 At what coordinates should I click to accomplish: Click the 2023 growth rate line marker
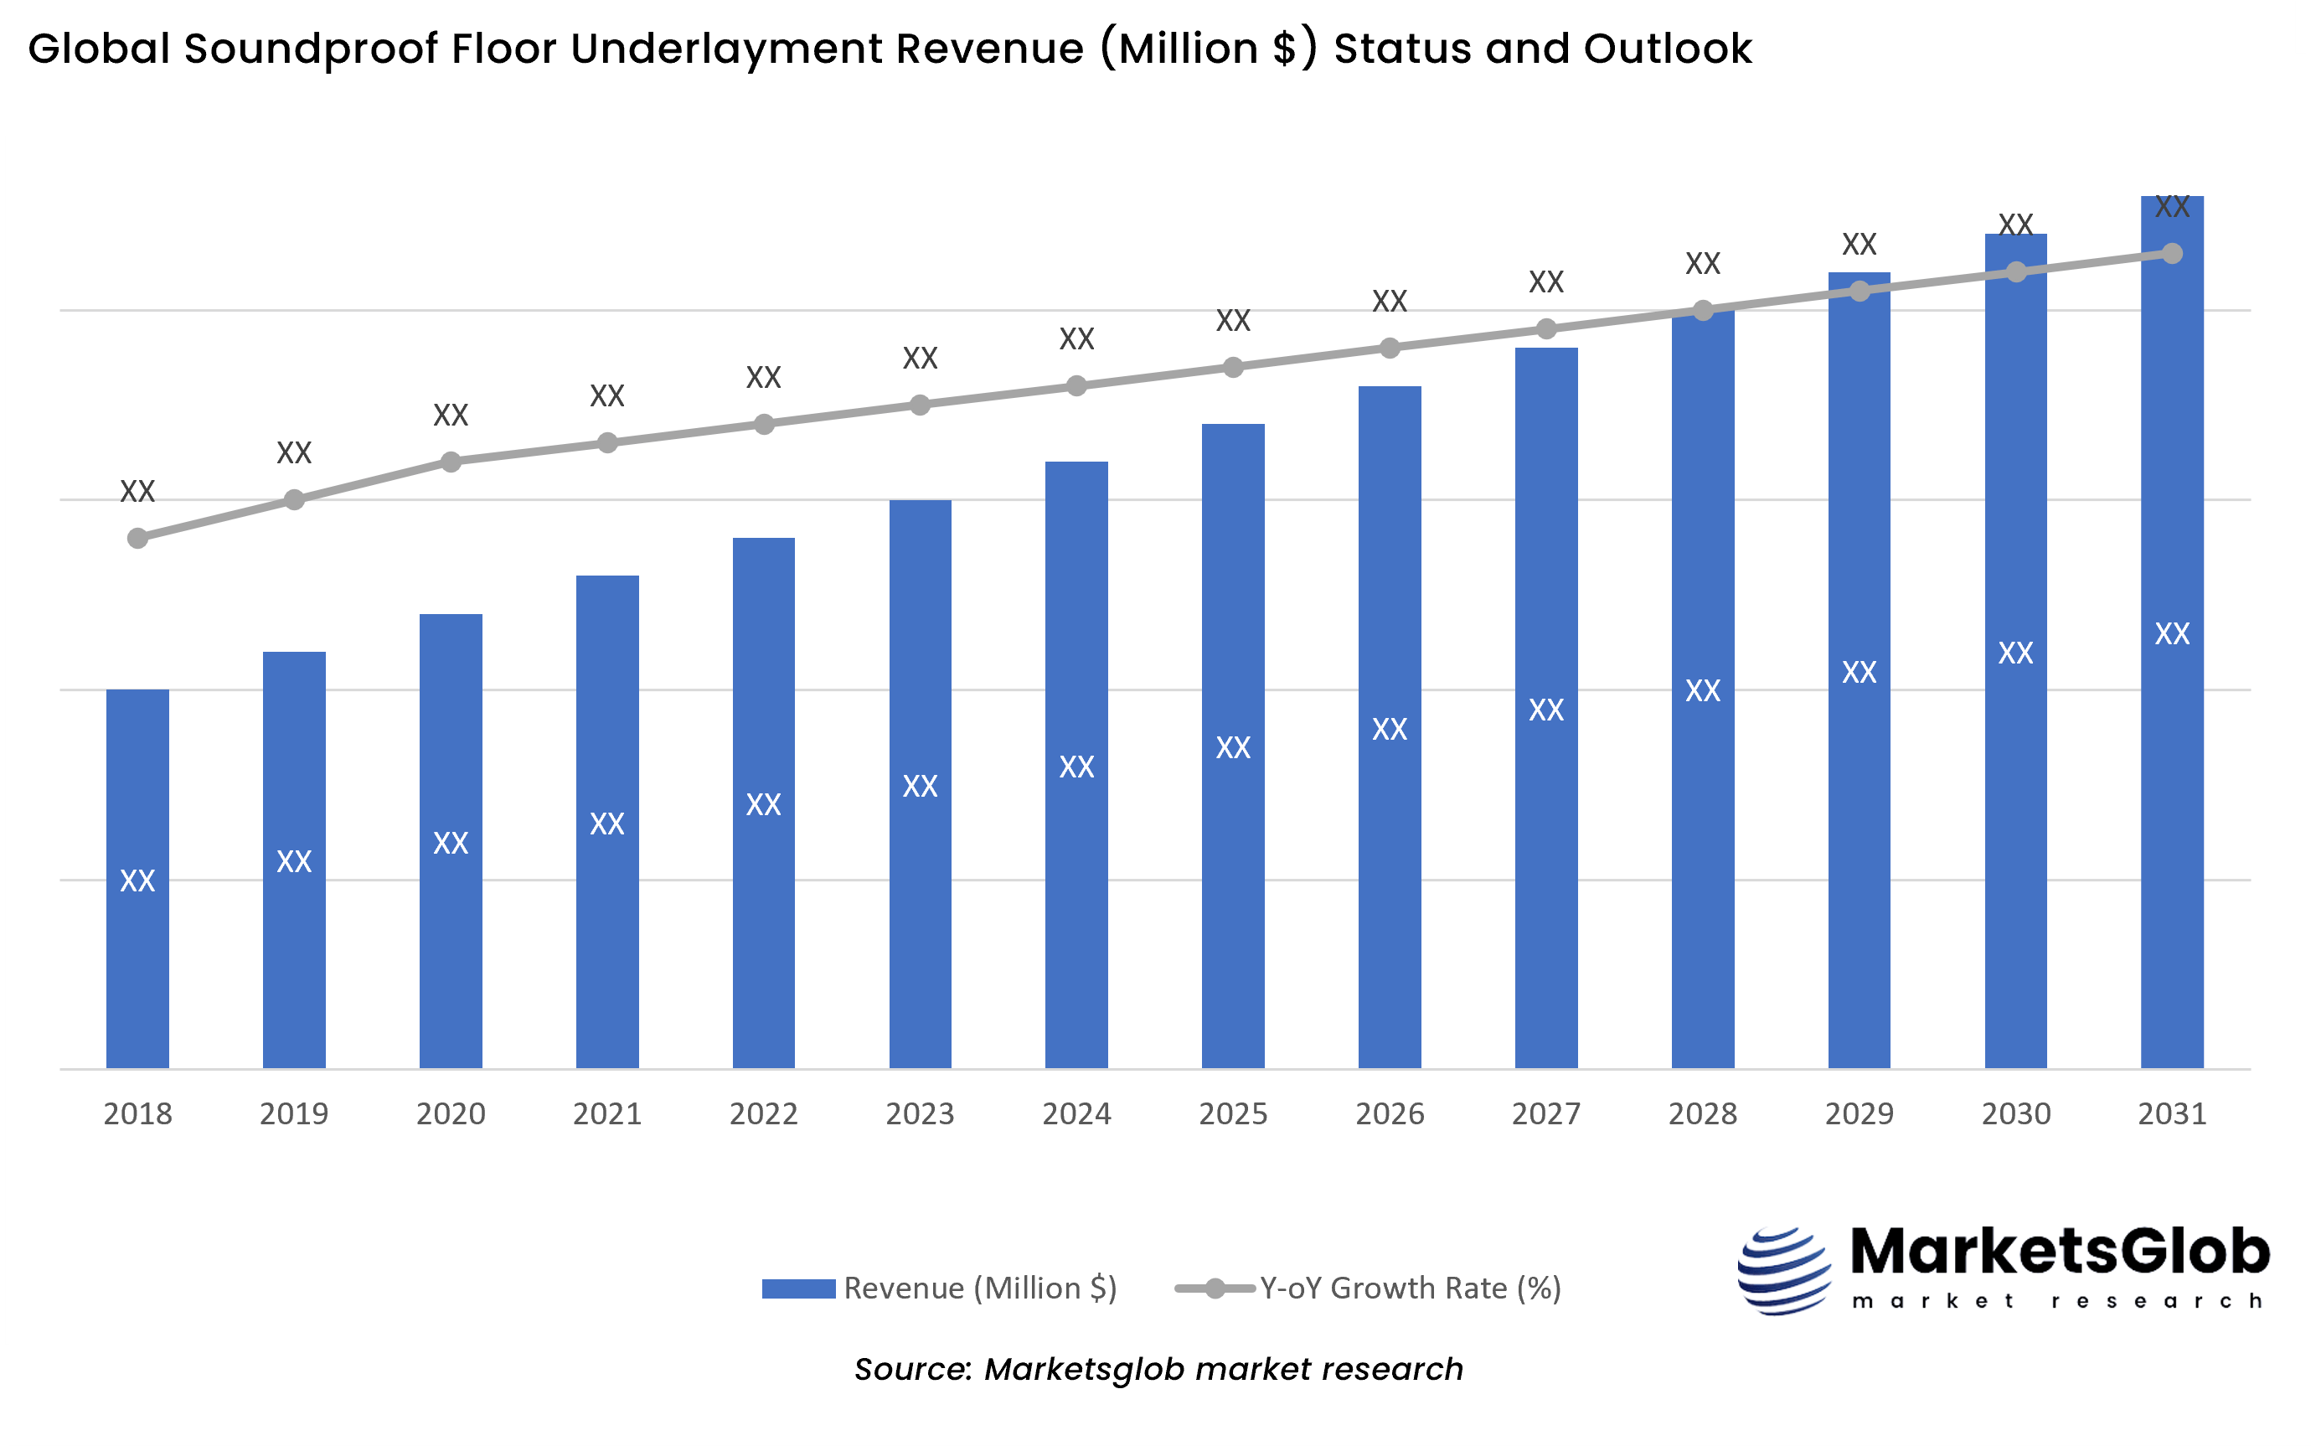point(921,405)
